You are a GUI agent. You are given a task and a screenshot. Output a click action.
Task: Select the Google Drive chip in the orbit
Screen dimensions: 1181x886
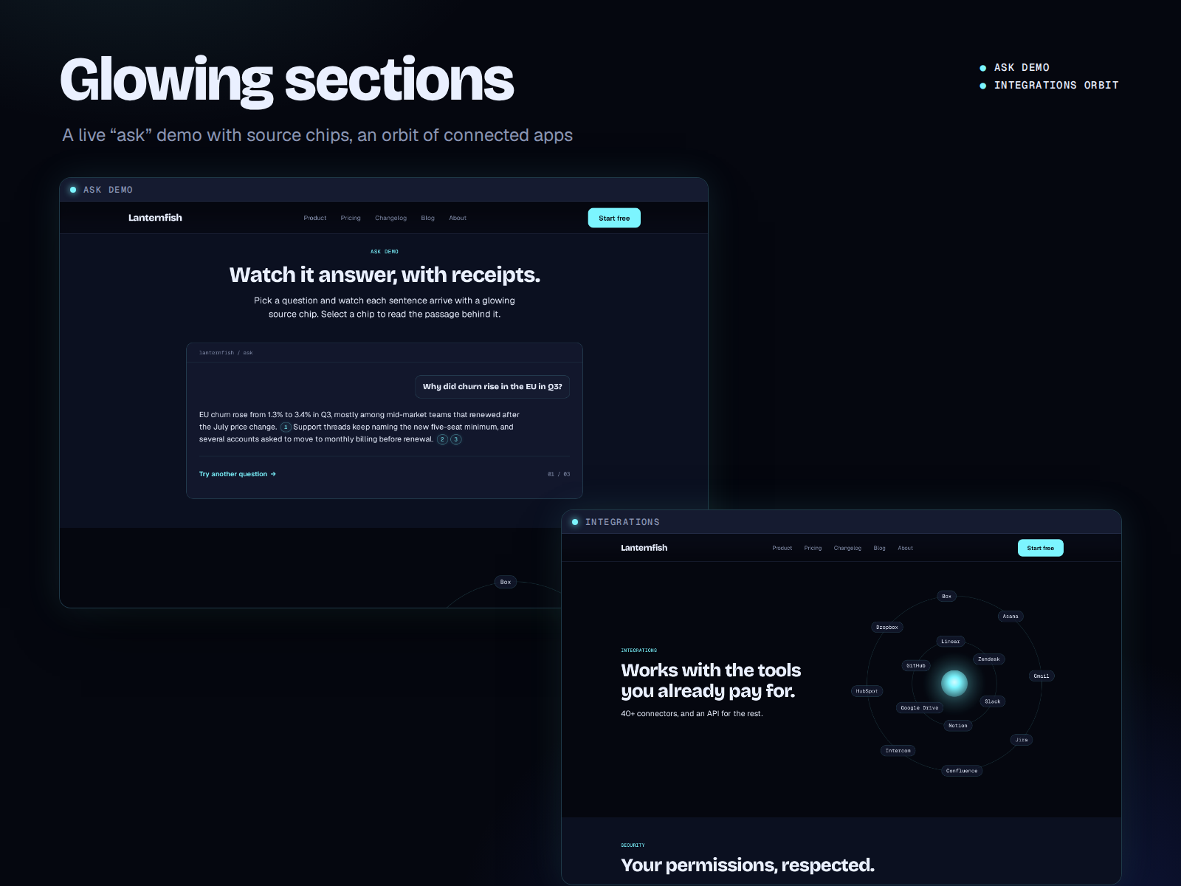[920, 707]
